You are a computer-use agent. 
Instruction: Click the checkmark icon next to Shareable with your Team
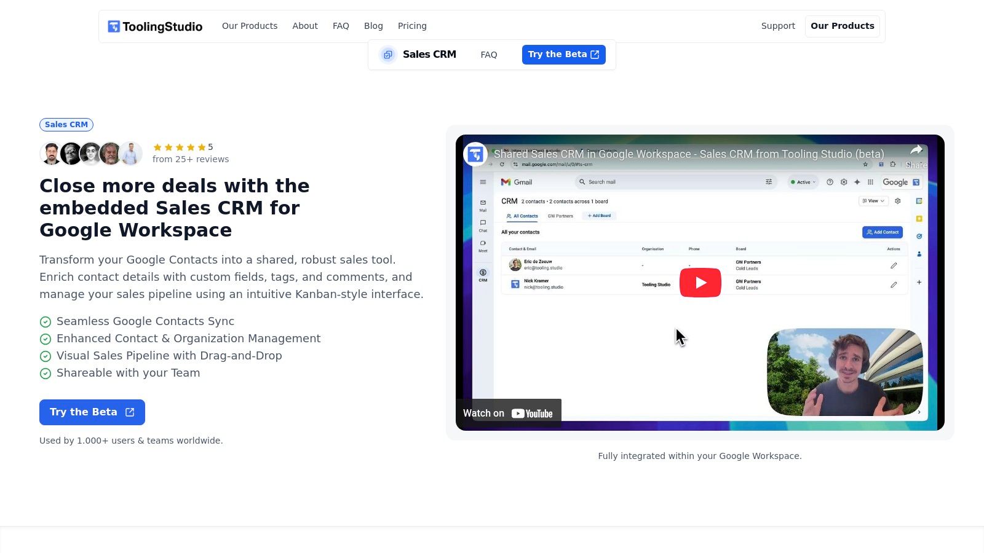[46, 374]
